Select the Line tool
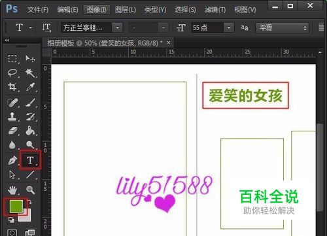 point(30,175)
